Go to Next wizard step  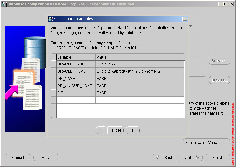(x=190, y=158)
